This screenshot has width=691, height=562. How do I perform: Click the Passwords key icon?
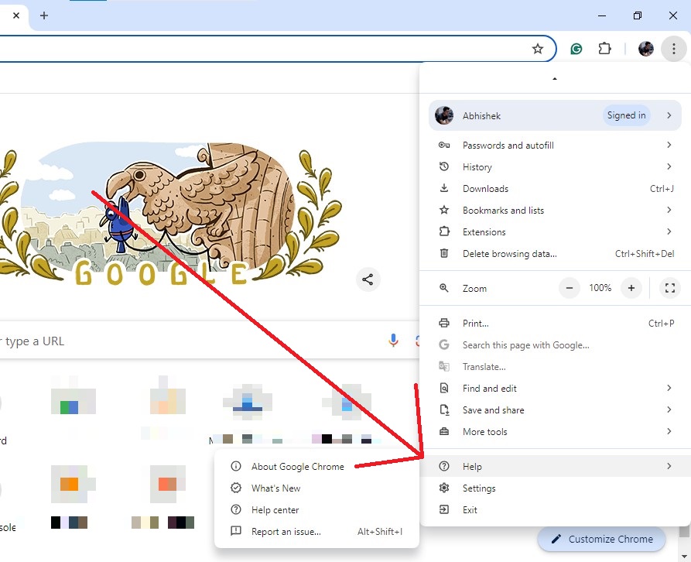pos(444,145)
